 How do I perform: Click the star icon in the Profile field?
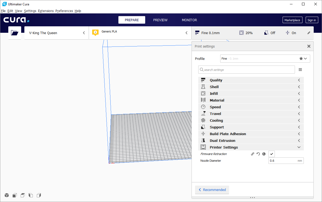301,59
